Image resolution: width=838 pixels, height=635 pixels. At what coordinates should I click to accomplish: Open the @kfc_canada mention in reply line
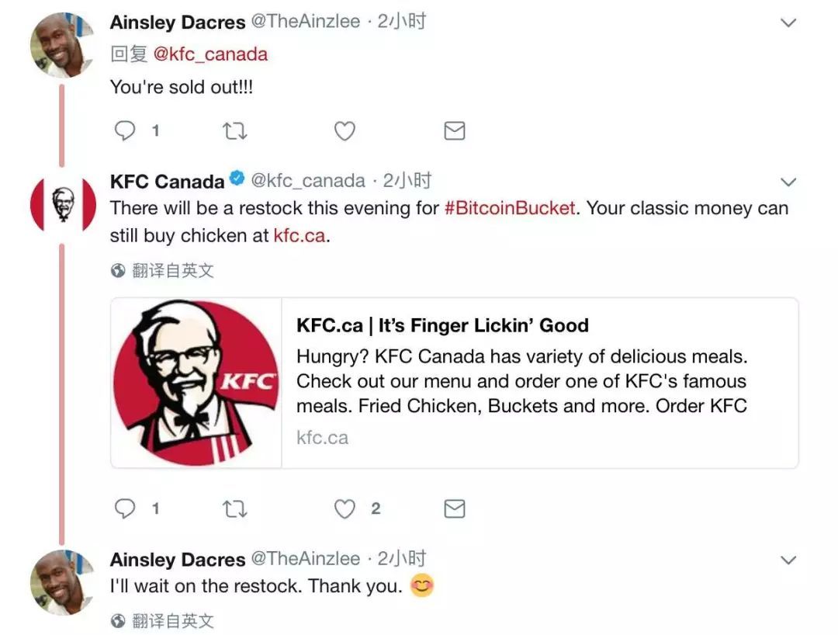pyautogui.click(x=209, y=54)
